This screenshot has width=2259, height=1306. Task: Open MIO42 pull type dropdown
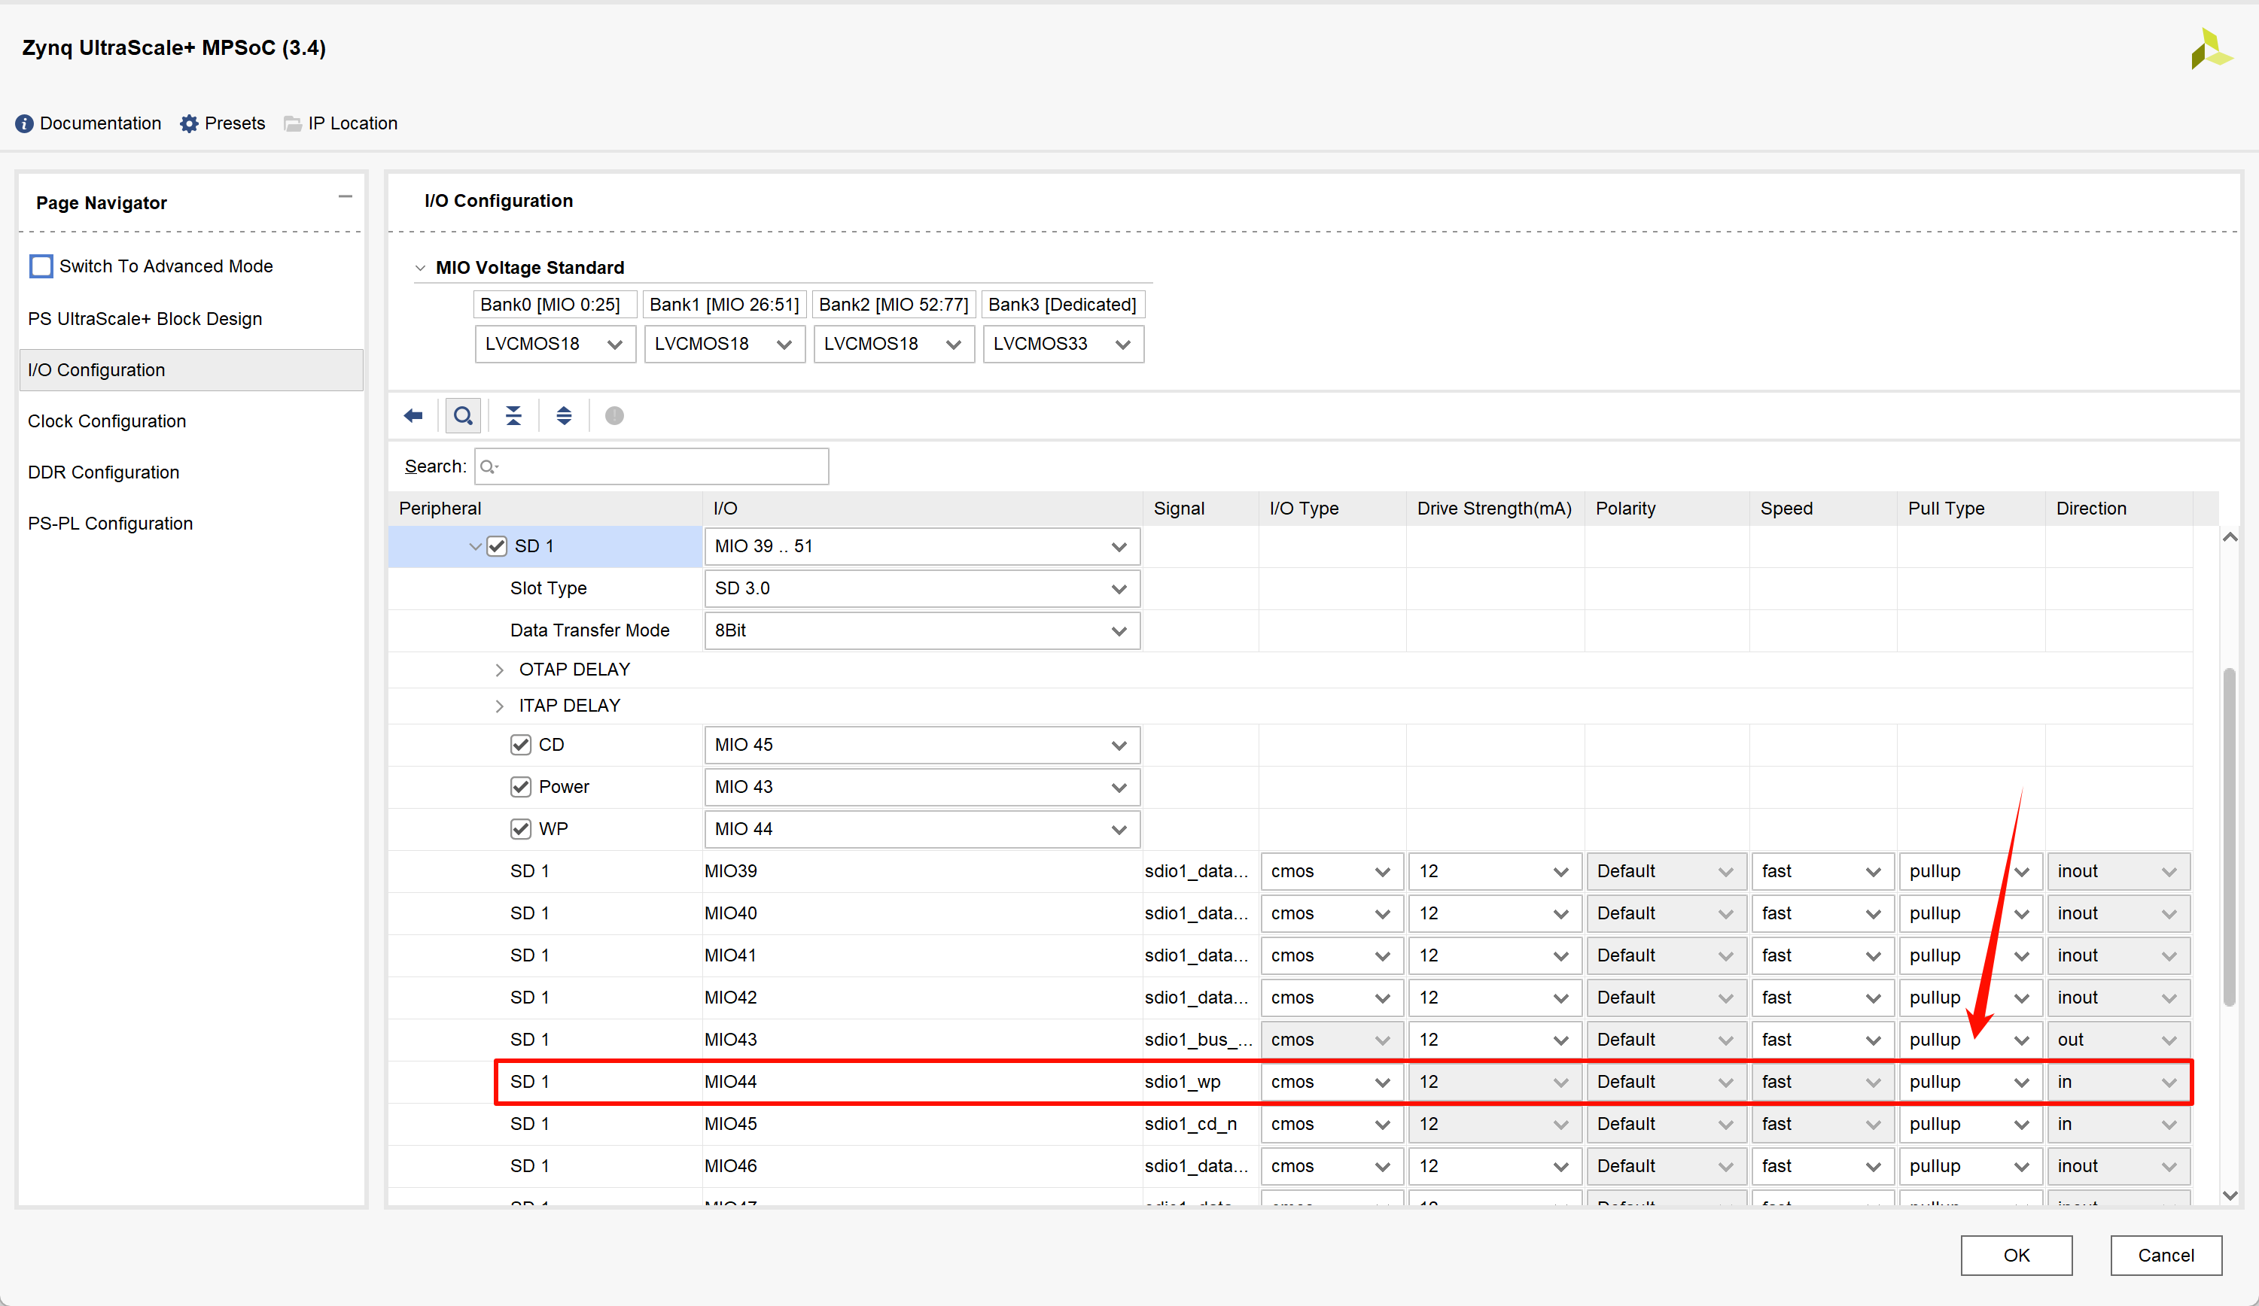[1971, 998]
